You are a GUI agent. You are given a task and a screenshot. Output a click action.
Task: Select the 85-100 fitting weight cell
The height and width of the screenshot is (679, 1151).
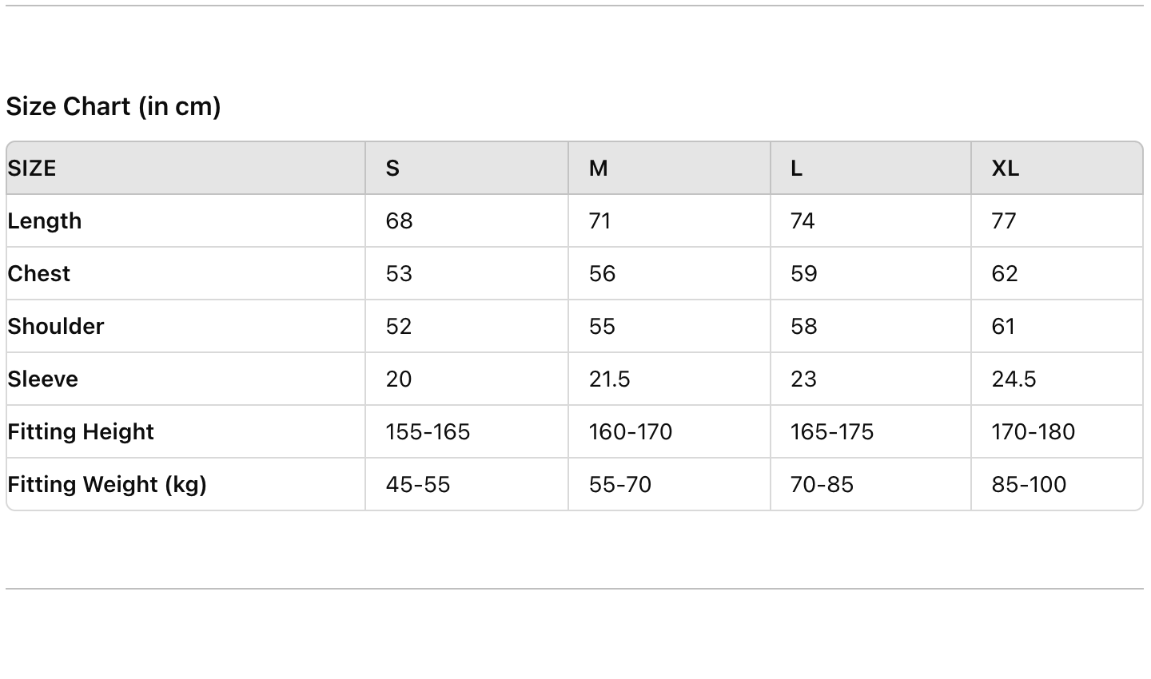[x=1029, y=484]
